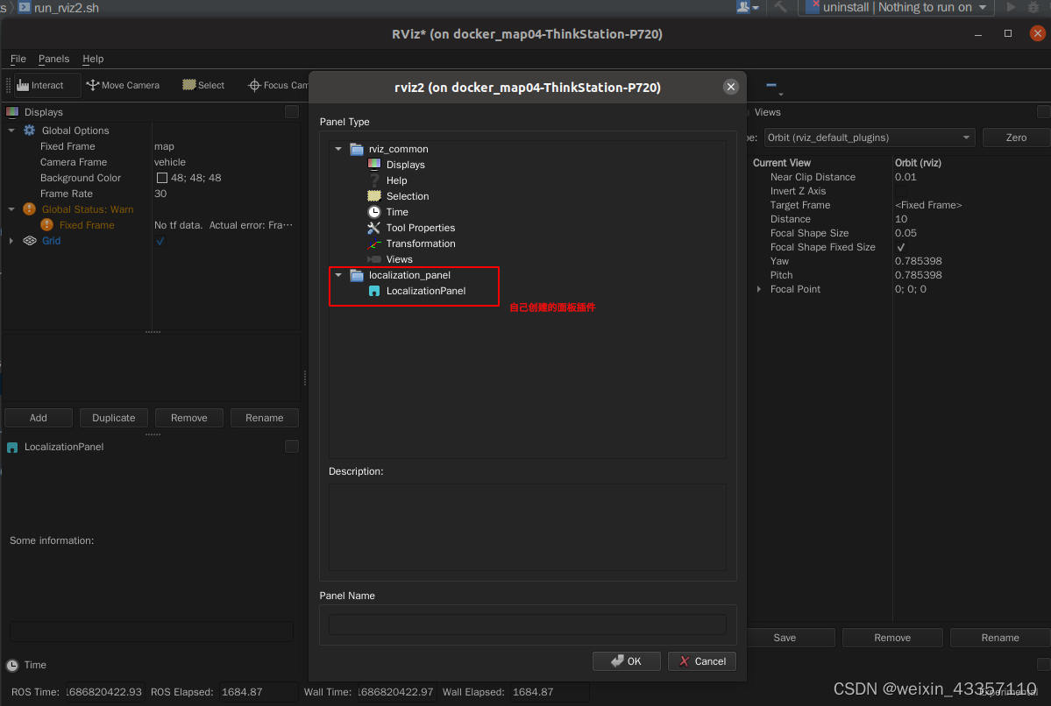Collapse the rviz_common tree group
This screenshot has width=1051, height=706.
point(338,149)
